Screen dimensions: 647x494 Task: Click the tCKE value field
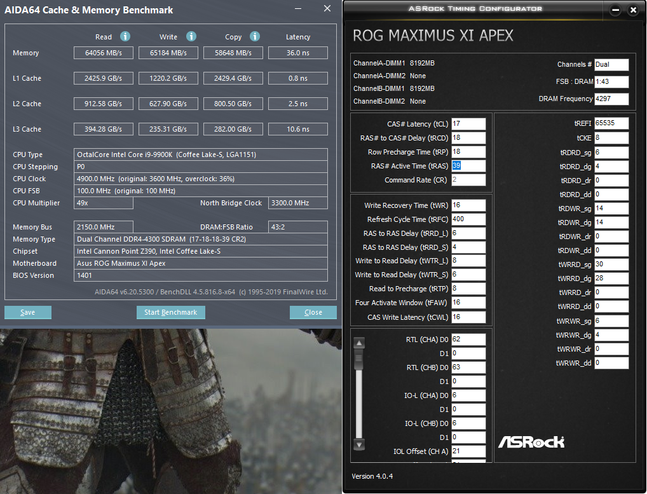pos(611,138)
